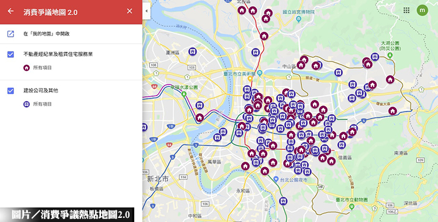Viewport: 438px width, 222px height.
Task: Click the blue building legend icon beside 所有項目
Action: [26, 104]
